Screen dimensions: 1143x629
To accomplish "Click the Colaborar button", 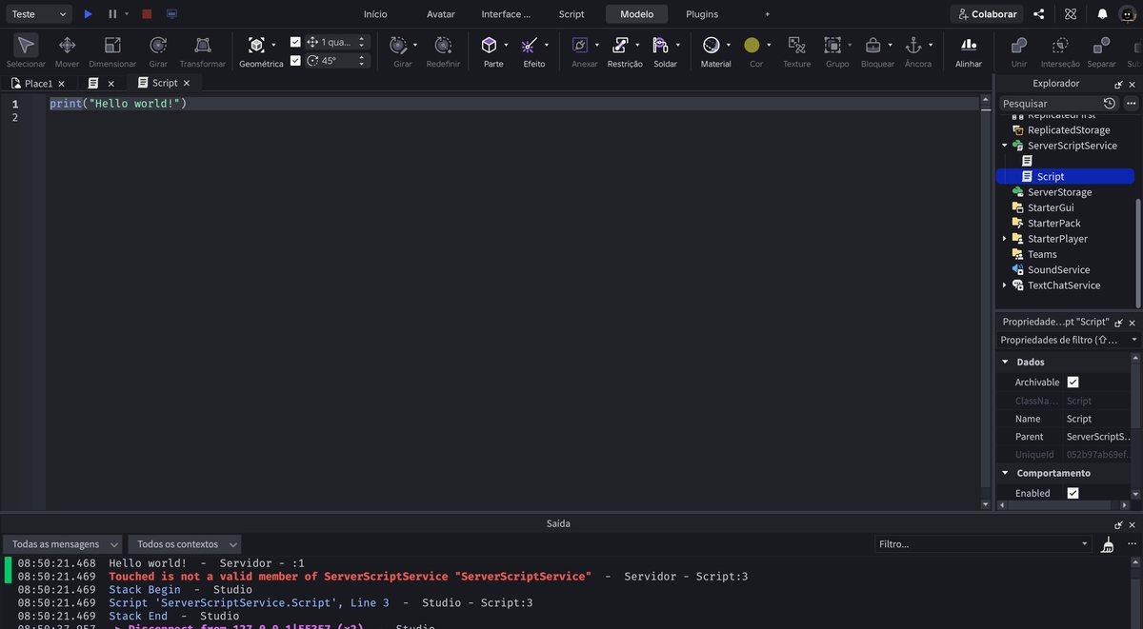I will tap(988, 14).
